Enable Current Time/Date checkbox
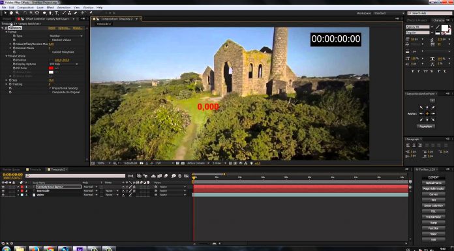 [x=50, y=52]
